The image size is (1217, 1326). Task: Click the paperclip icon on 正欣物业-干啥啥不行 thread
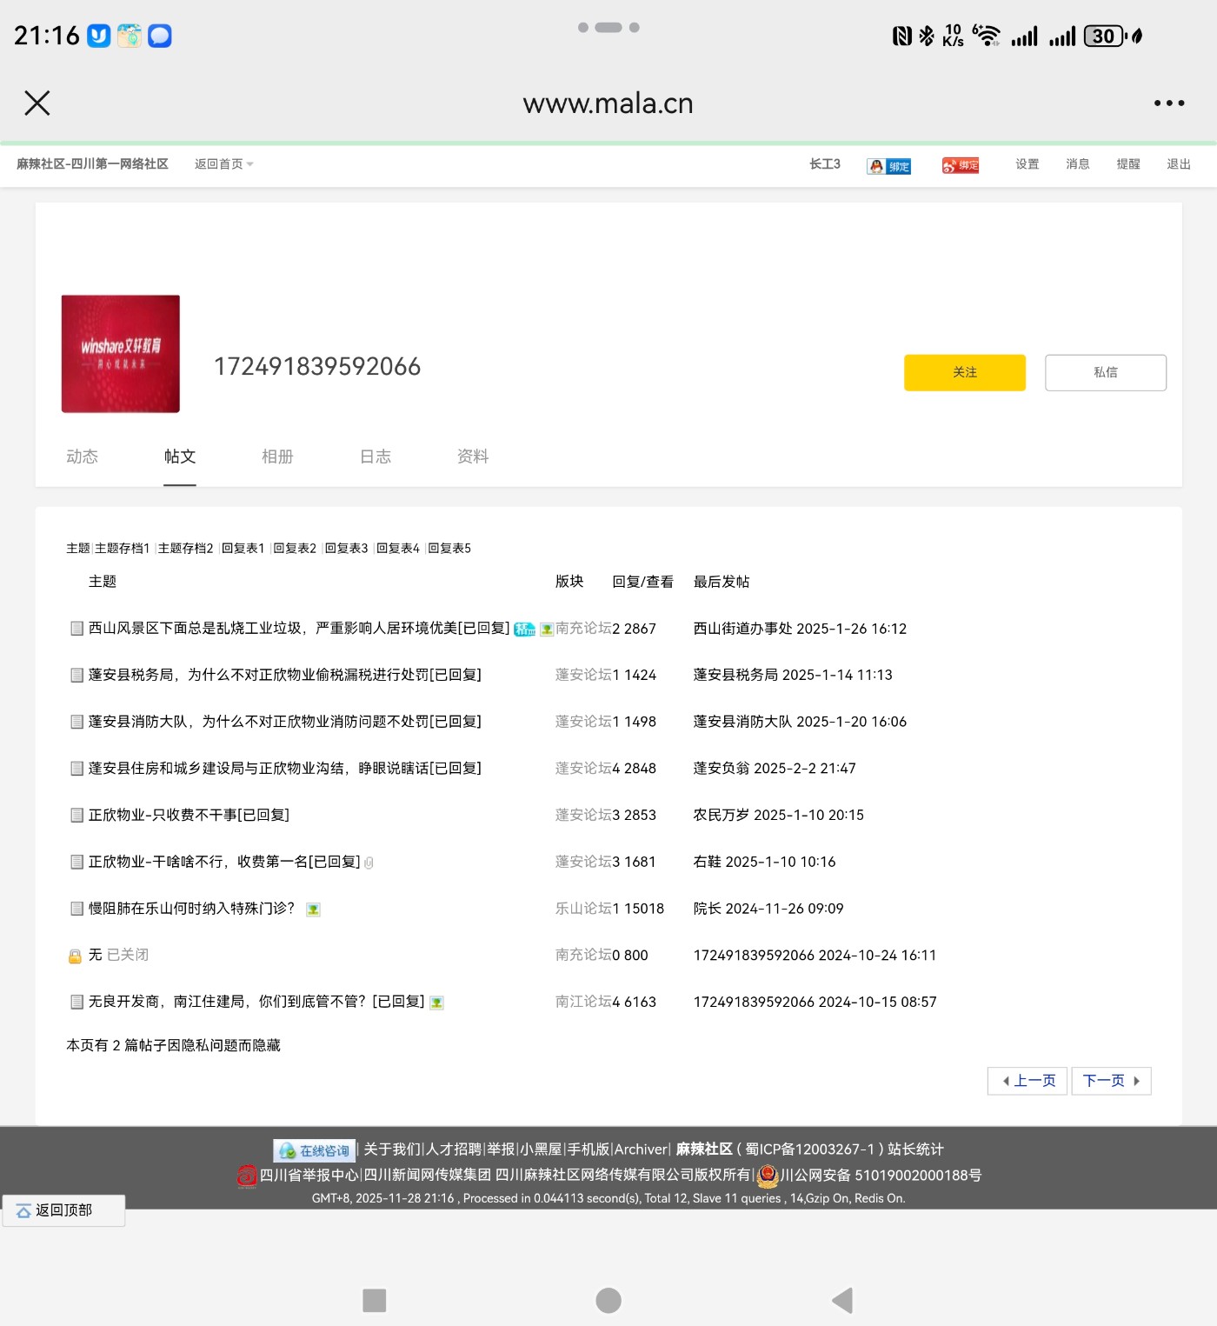tap(369, 863)
